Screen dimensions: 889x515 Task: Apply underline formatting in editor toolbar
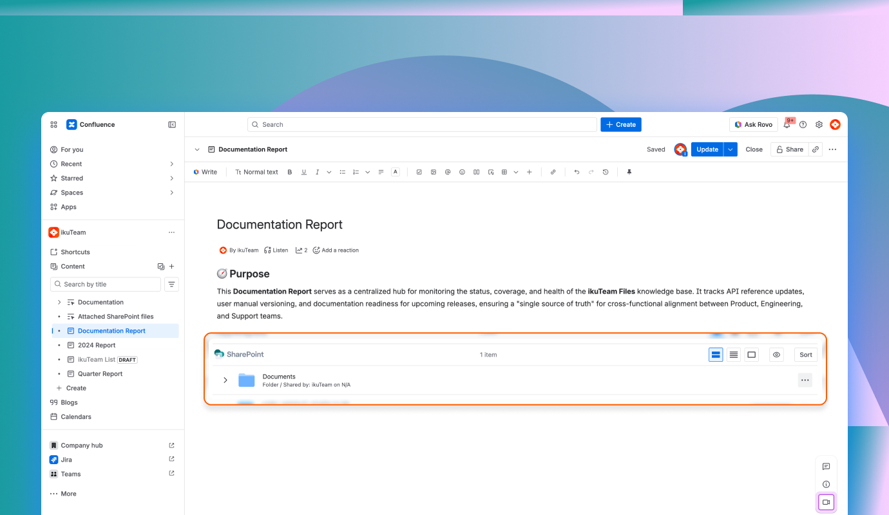(303, 172)
